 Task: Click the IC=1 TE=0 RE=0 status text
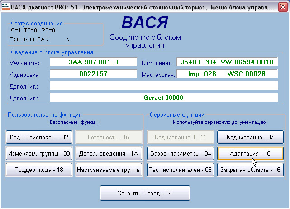click(32, 30)
